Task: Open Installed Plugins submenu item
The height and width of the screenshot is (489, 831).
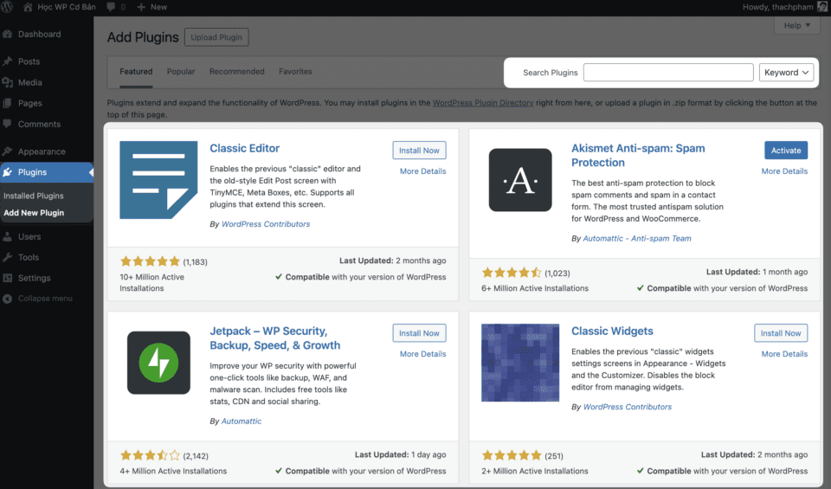Action: click(x=34, y=196)
